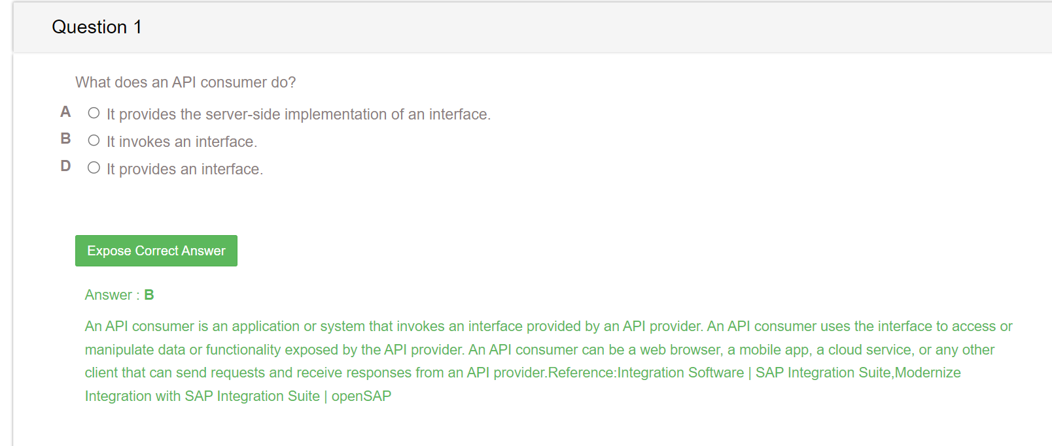Viewport: 1052px width, 446px height.
Task: Click the "SAP Integration Suite,Modernize" reference text
Action: pyautogui.click(x=858, y=373)
